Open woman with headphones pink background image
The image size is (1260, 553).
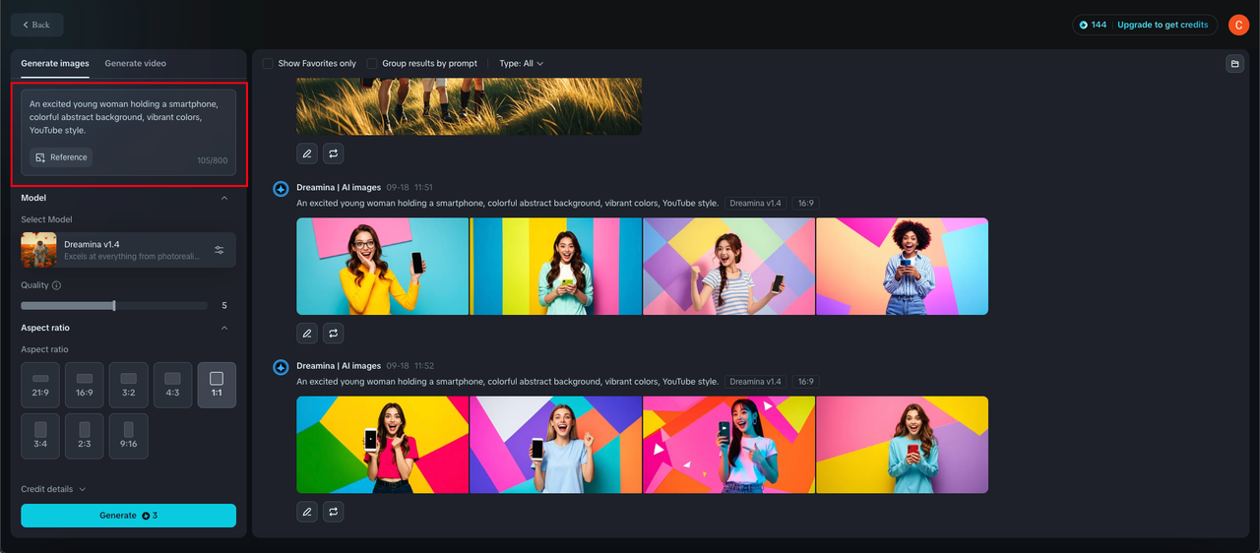pyautogui.click(x=729, y=445)
